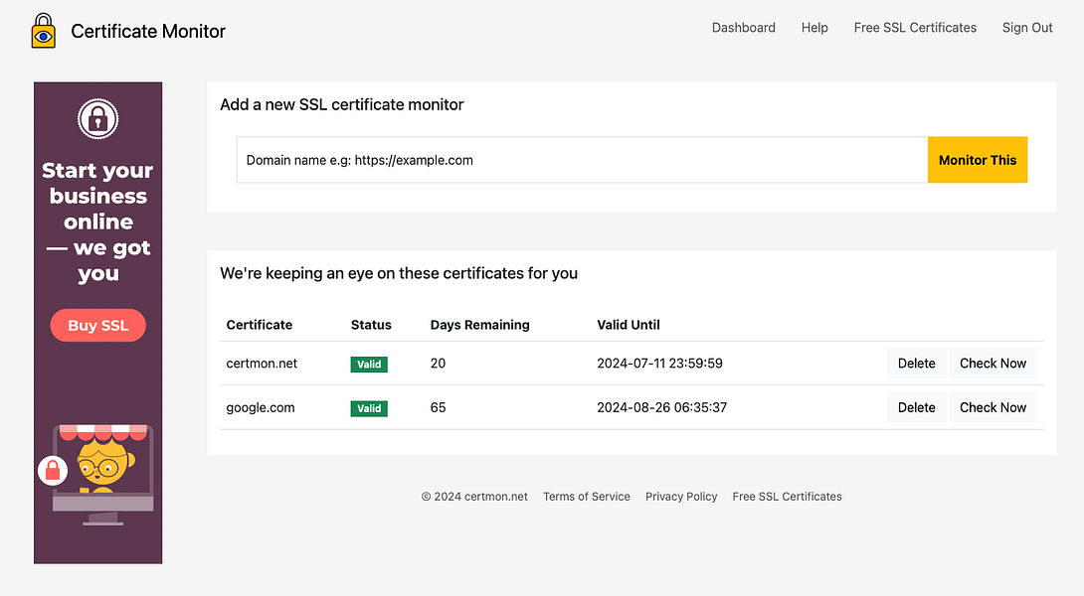Click the Certificate Monitor padlock-eye logo

[x=44, y=30]
